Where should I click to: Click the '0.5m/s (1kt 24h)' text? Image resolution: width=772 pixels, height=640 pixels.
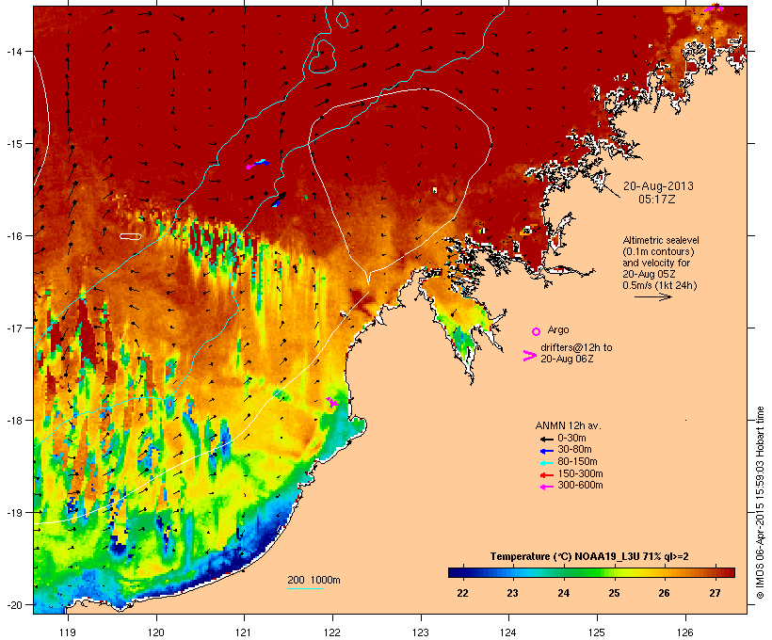660,285
